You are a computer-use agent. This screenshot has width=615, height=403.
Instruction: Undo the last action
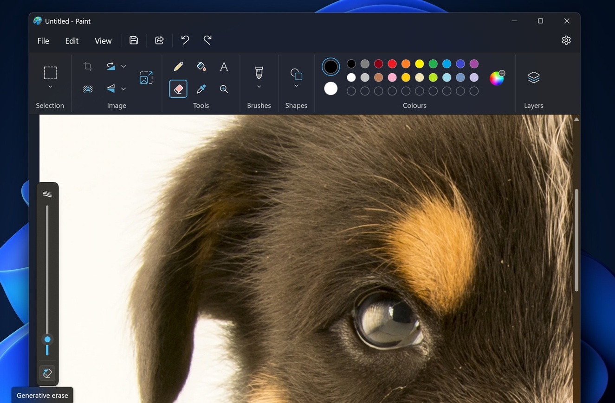pos(184,40)
